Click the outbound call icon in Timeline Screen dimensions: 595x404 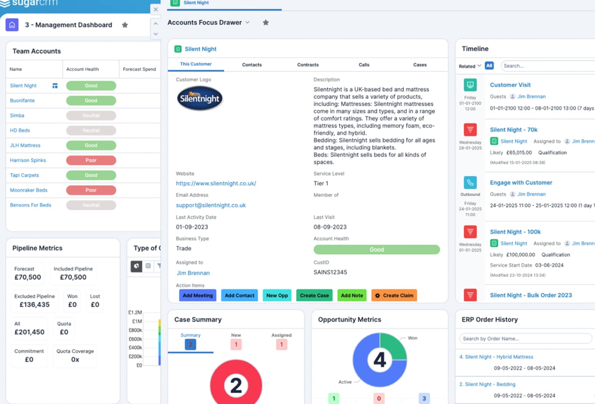pyautogui.click(x=470, y=182)
